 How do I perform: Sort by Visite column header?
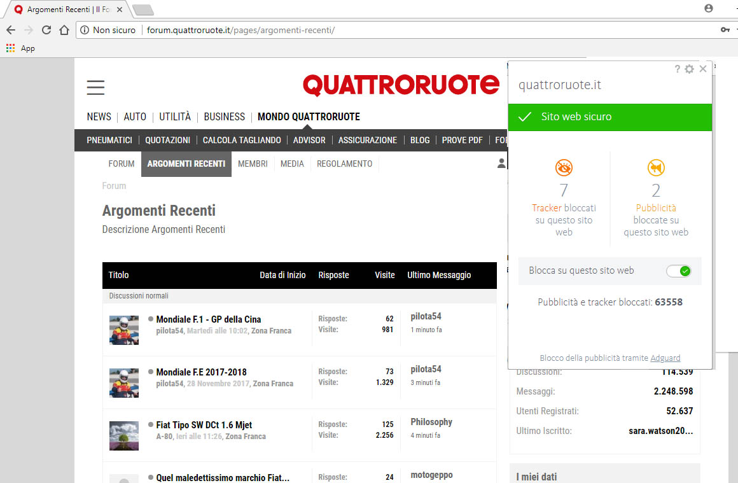pyautogui.click(x=384, y=275)
